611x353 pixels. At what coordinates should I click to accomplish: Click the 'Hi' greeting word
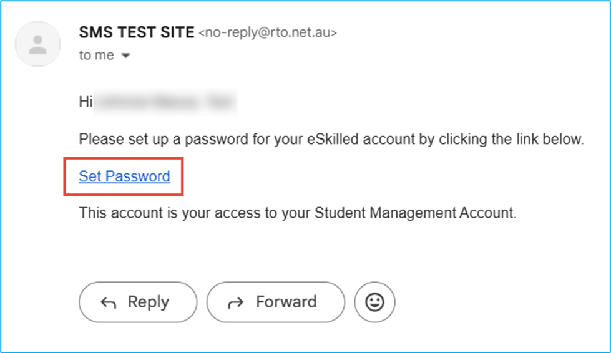point(86,102)
